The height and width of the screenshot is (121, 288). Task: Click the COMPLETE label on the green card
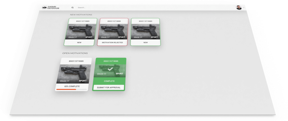tap(109, 81)
